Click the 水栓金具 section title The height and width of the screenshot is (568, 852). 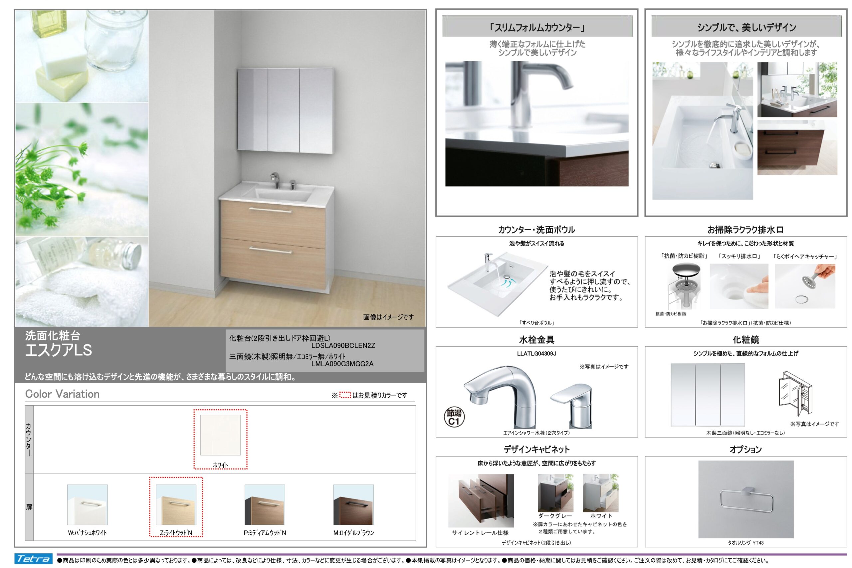coord(537,339)
